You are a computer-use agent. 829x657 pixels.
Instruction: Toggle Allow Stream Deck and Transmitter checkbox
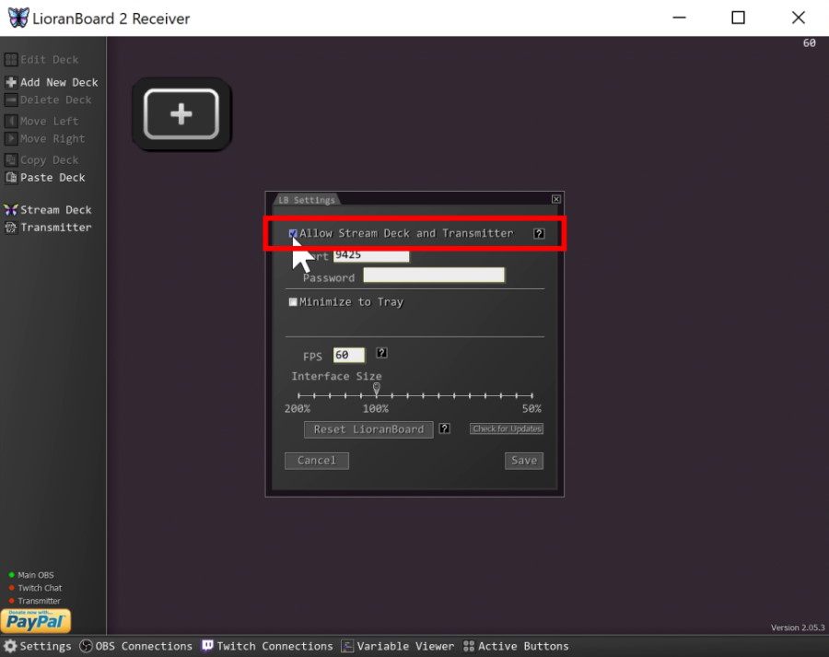tap(293, 234)
